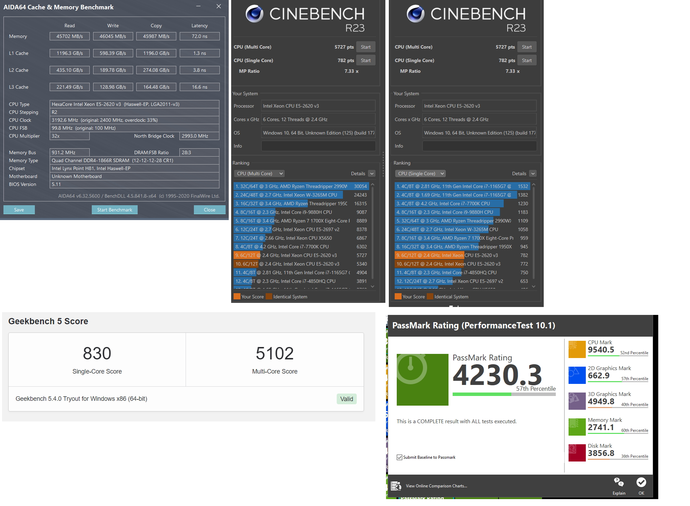Click Memory Mark score 2741.1

(x=601, y=427)
